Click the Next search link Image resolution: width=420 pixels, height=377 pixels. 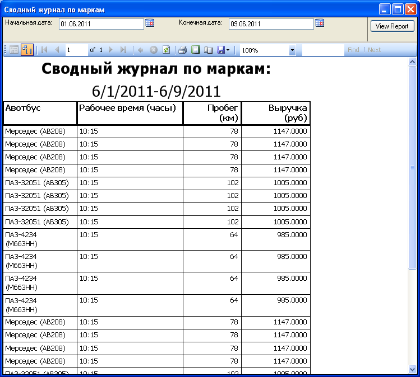tap(374, 50)
